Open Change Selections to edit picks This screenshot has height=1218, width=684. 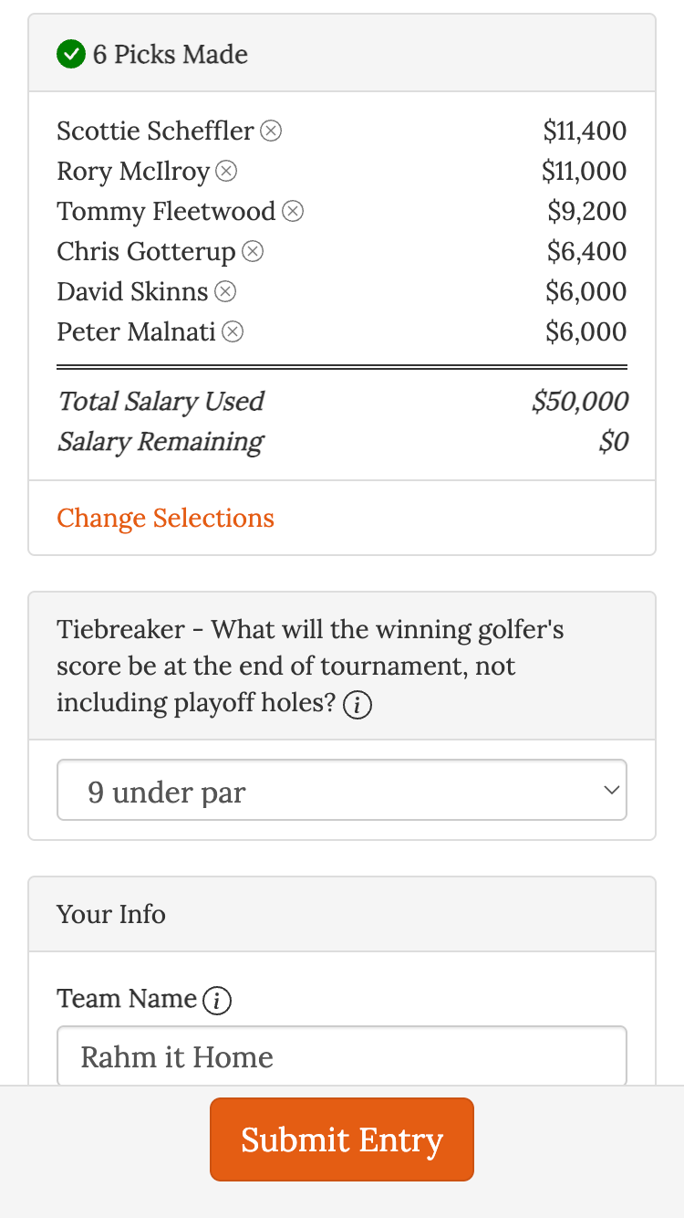tap(165, 519)
